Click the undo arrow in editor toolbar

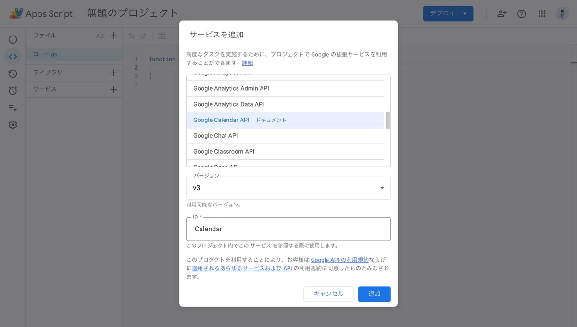pos(131,36)
